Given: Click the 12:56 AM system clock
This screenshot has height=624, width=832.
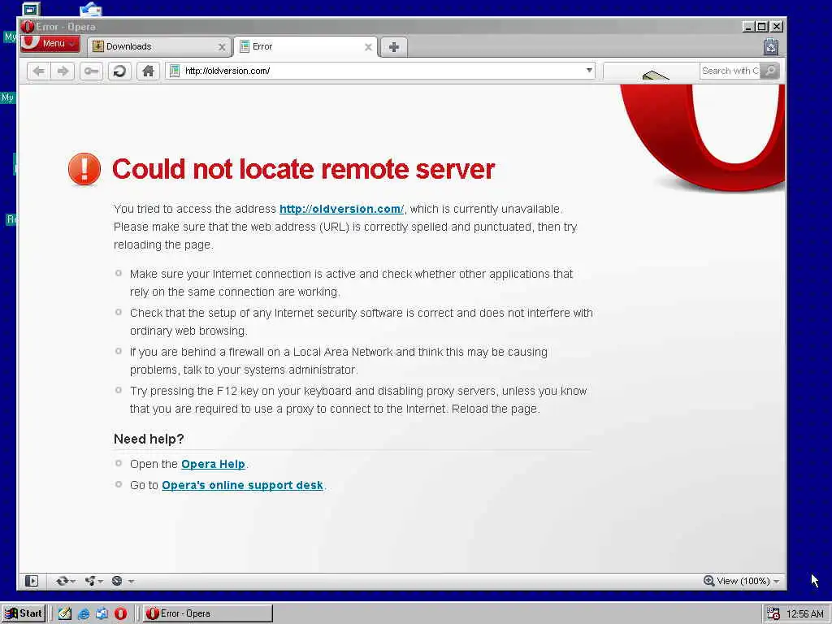Looking at the screenshot, I should point(805,614).
